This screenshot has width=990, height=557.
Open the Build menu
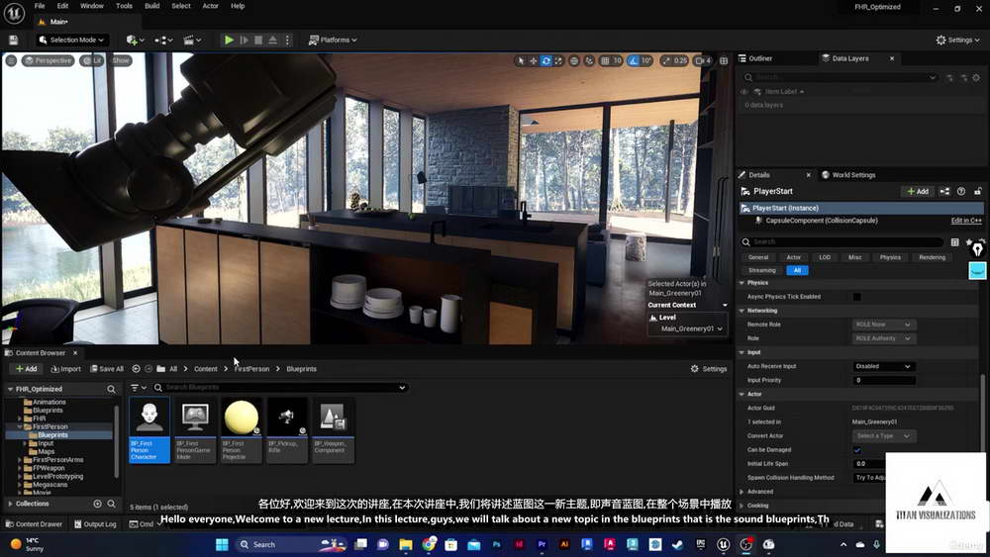point(152,6)
